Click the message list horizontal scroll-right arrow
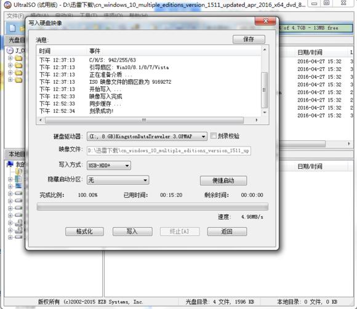This screenshot has width=357, height=309. [257, 120]
